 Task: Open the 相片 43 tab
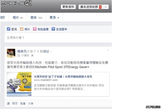coord(18,17)
